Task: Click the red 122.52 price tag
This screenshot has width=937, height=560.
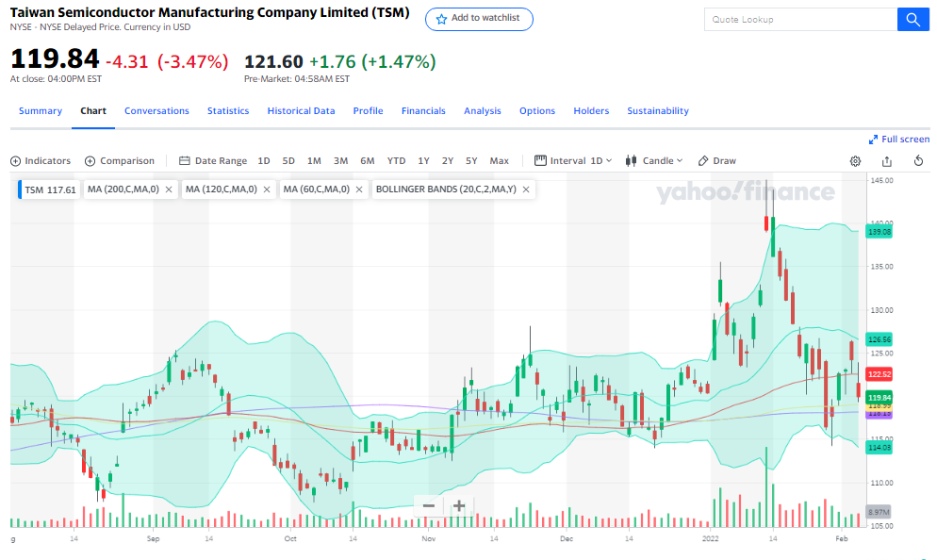Action: [x=879, y=374]
